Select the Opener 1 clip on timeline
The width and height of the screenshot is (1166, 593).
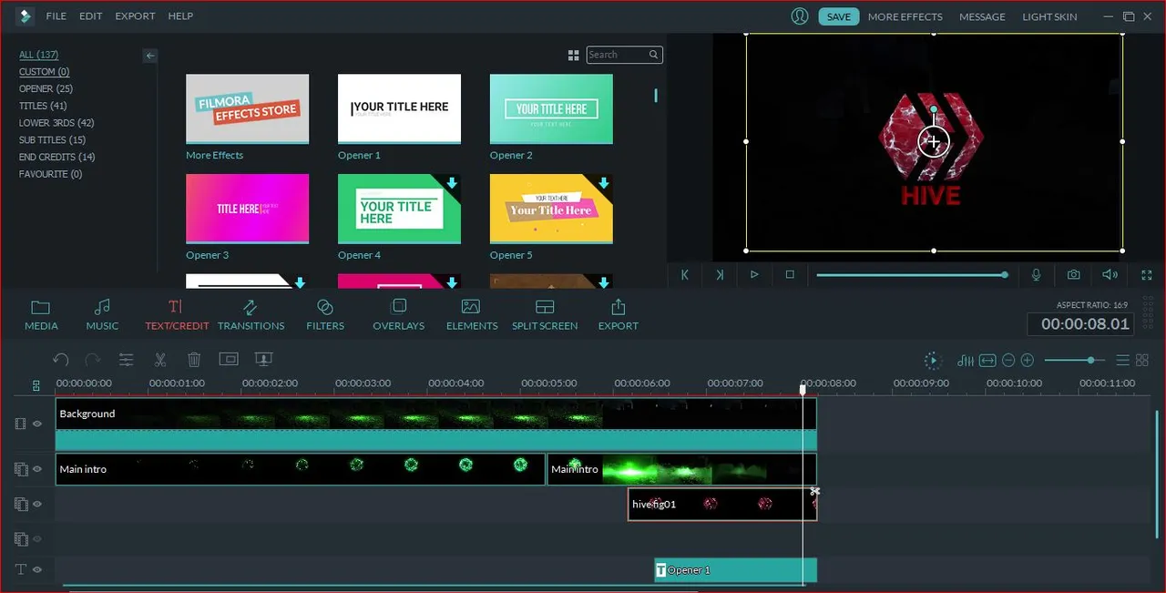tap(735, 570)
